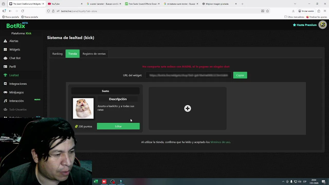Open the términos de uso link

pyautogui.click(x=220, y=142)
